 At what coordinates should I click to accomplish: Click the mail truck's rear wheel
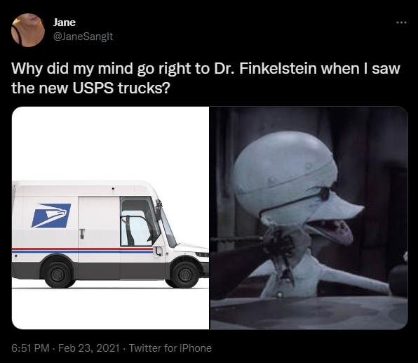pos(58,275)
